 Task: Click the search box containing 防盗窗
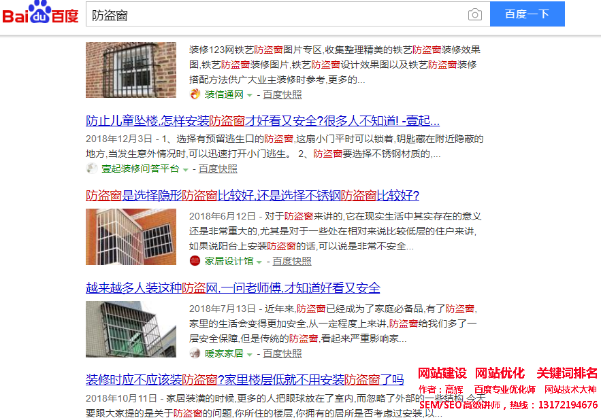pos(272,14)
